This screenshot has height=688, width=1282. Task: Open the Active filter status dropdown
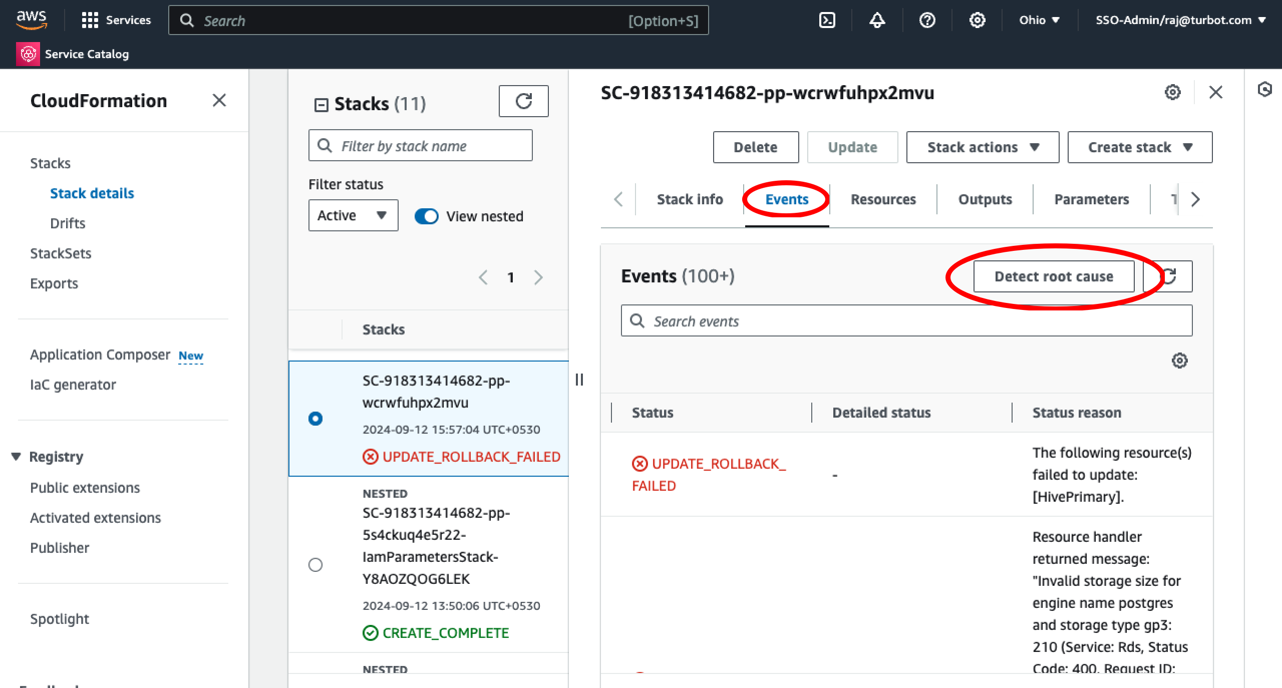(353, 215)
